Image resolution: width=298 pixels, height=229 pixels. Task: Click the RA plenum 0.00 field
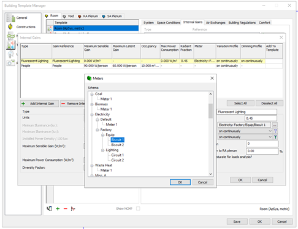coord(262,151)
